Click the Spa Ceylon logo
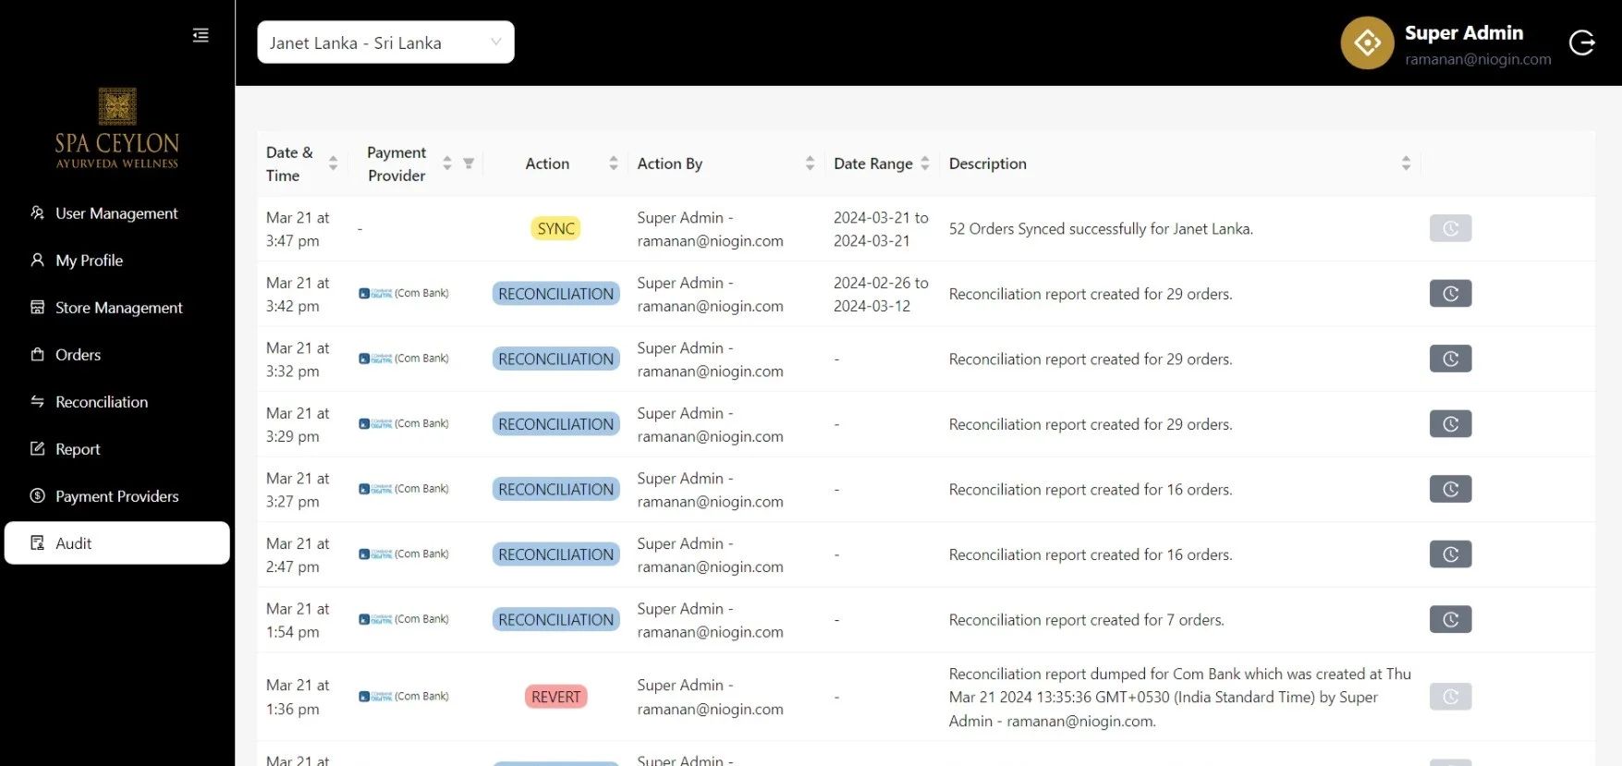This screenshot has width=1622, height=766. [x=117, y=128]
